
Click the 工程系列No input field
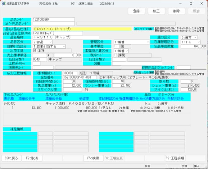(37, 63)
